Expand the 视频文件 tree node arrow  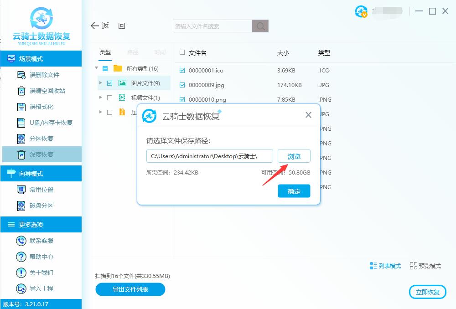(x=101, y=98)
